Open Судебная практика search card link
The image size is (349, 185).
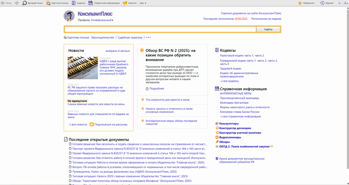tap(130, 38)
